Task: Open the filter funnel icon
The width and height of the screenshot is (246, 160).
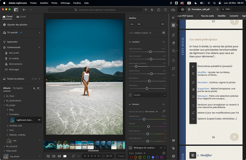Action: pyautogui.click(x=146, y=10)
